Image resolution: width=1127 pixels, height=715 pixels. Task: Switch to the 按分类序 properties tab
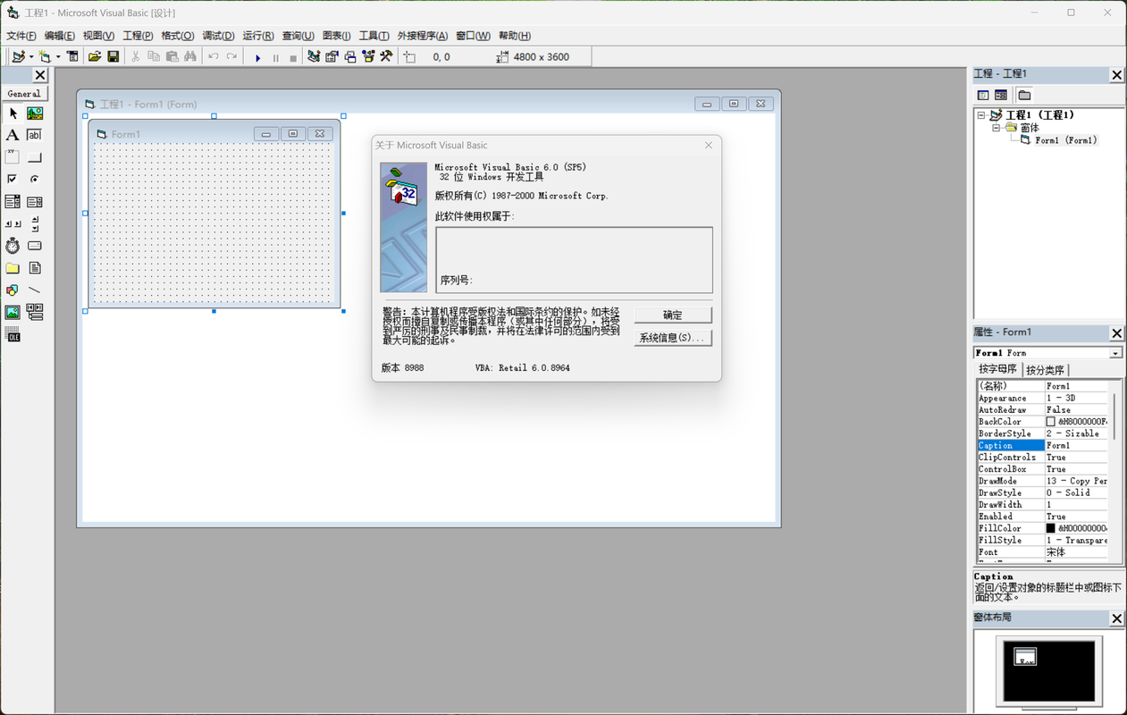tap(1045, 369)
